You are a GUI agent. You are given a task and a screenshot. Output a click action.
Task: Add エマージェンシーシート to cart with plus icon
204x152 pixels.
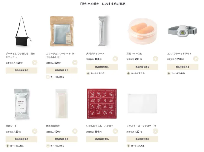point(55,77)
